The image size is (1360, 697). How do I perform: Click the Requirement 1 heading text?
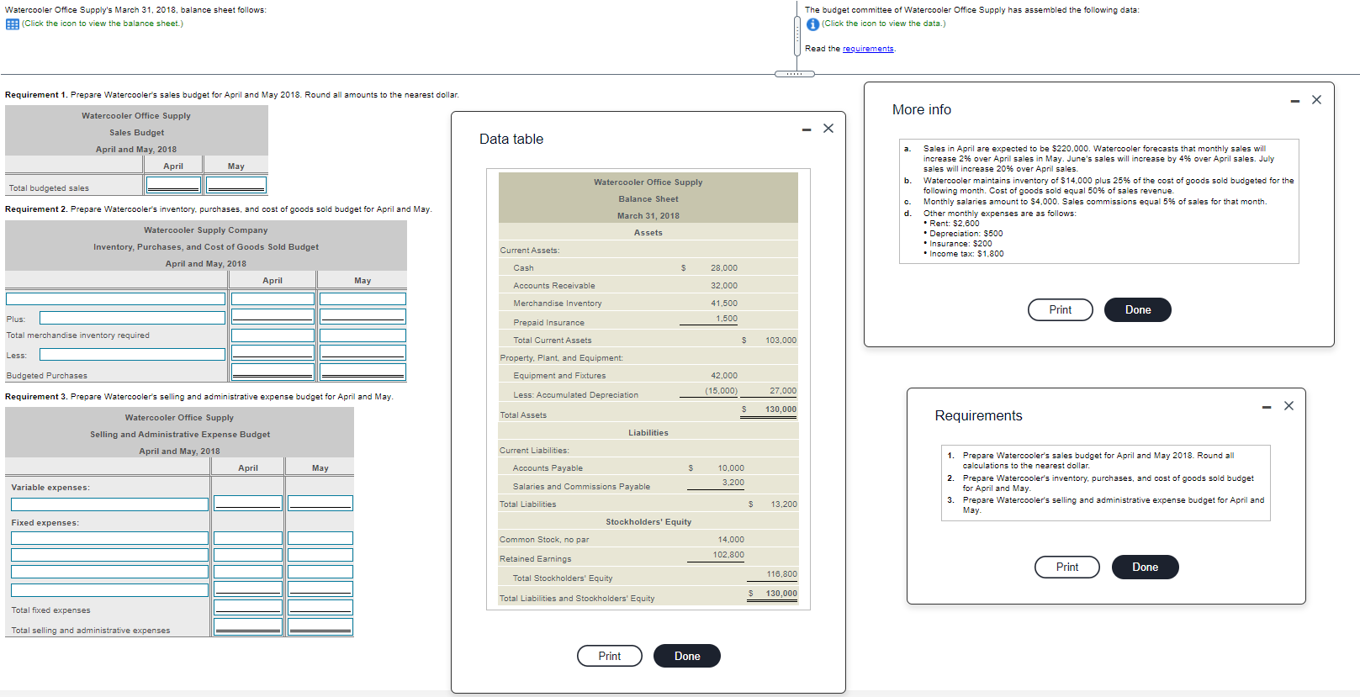(36, 95)
